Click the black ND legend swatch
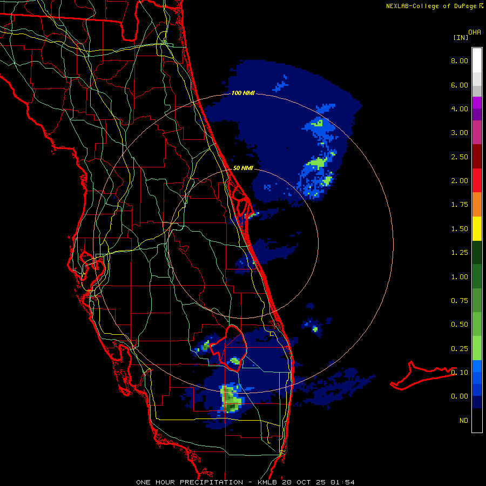This screenshot has width=486, height=486. point(477,420)
